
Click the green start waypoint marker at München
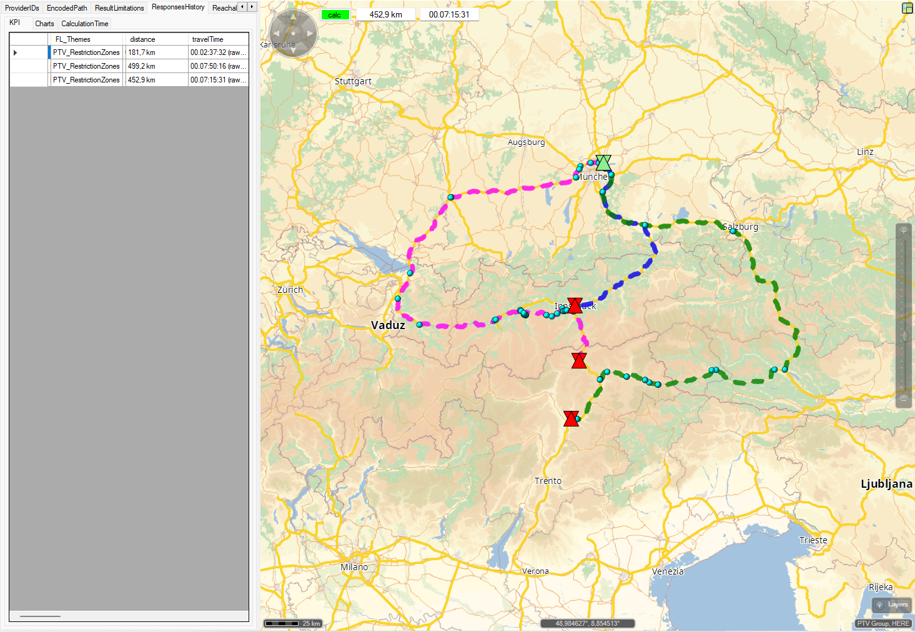pos(603,163)
